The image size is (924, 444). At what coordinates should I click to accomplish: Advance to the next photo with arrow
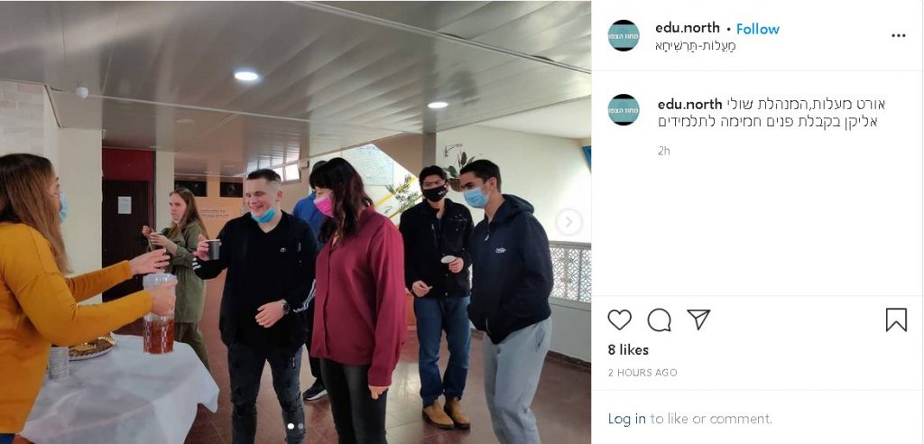tap(568, 222)
